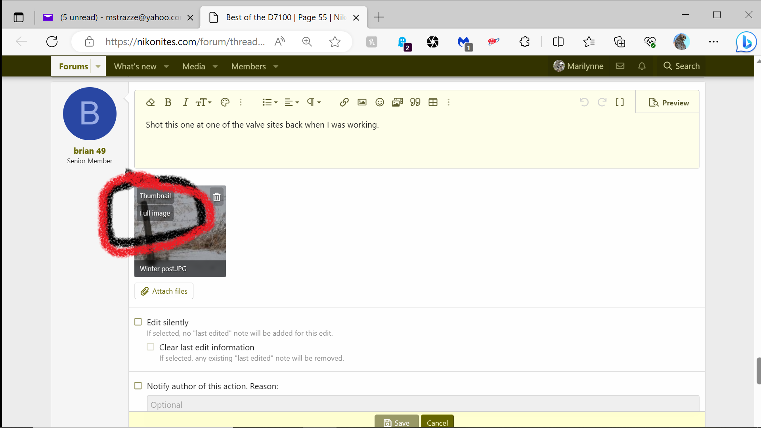Image resolution: width=761 pixels, height=428 pixels.
Task: Click the insert link icon
Action: tap(344, 102)
